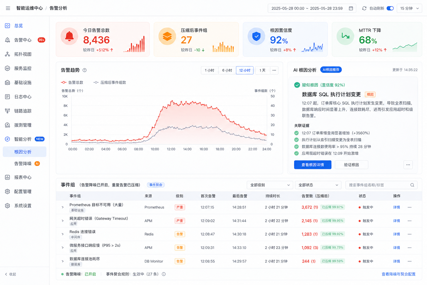Click the 拓扑视图 topology icon

(x=8, y=54)
